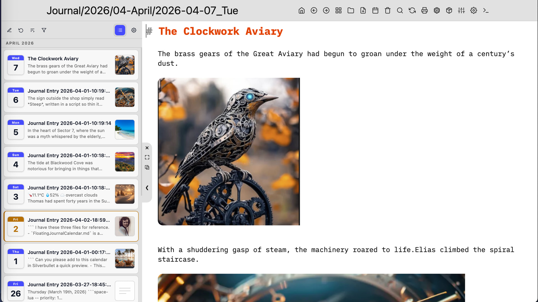Open the sort order icon in sidebar

click(33, 30)
